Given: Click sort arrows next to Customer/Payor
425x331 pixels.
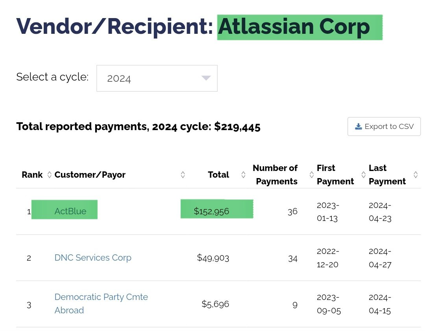Looking at the screenshot, I should click(183, 175).
